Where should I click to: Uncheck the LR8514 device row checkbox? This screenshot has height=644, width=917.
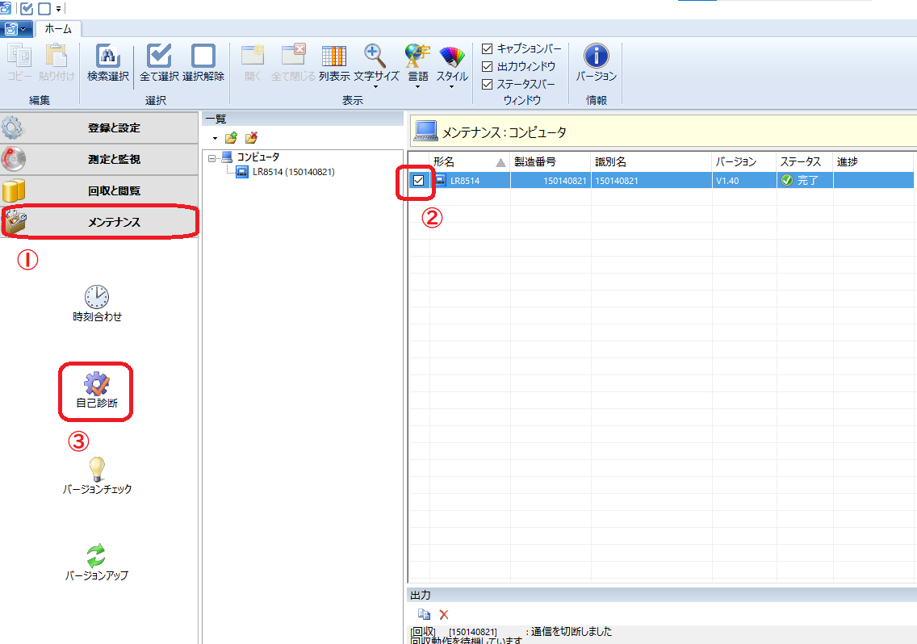click(x=418, y=180)
